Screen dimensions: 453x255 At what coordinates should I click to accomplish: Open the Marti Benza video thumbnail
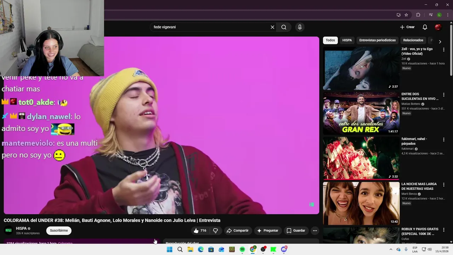click(361, 203)
